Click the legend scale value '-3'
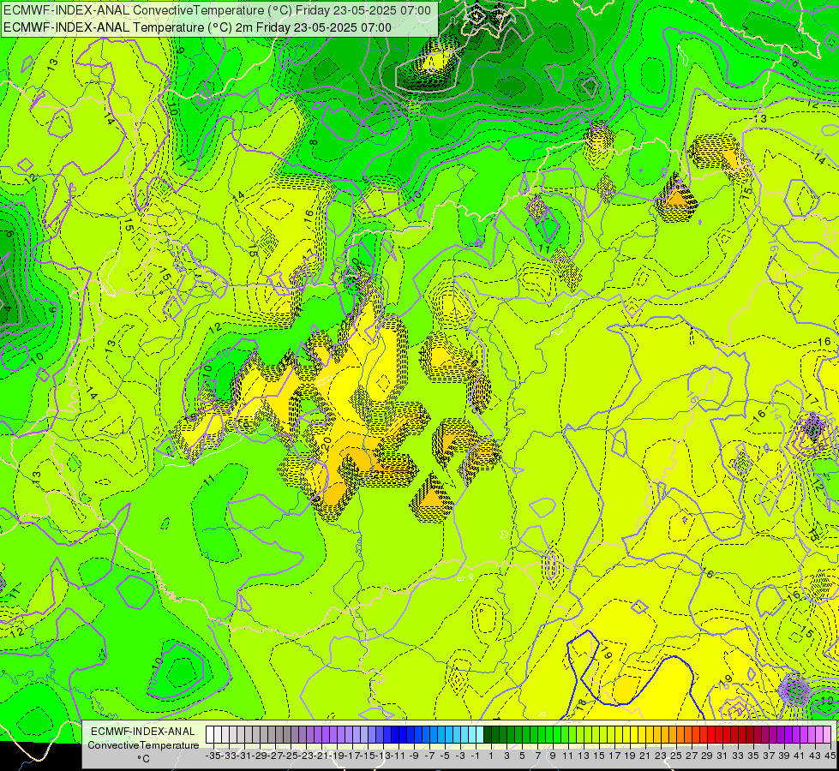 pos(461,756)
